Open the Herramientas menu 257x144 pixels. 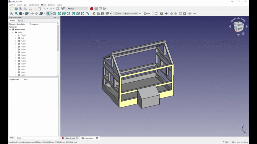pyautogui.click(x=34, y=5)
